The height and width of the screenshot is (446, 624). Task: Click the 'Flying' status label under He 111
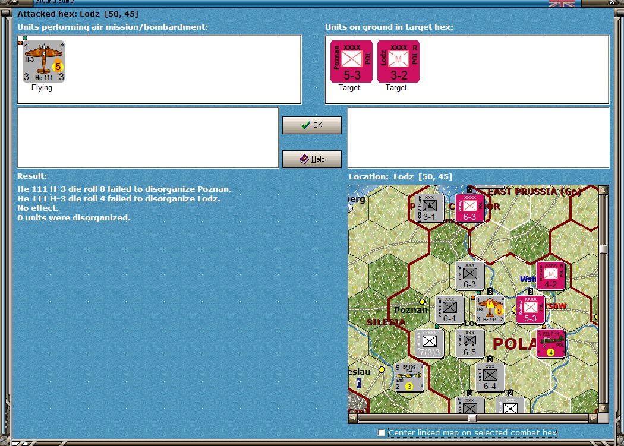tap(42, 87)
